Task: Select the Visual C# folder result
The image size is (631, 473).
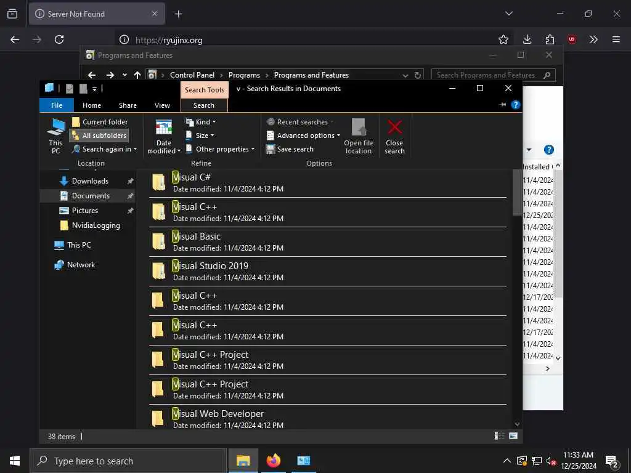Action: [328, 182]
